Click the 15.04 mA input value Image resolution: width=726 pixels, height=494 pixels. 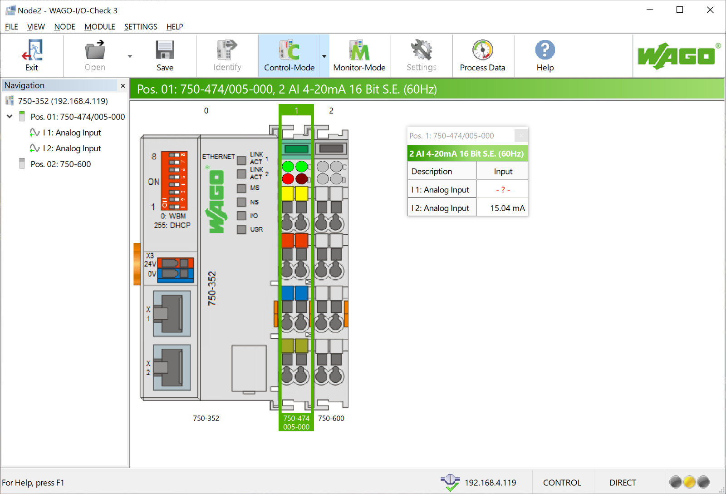point(507,208)
